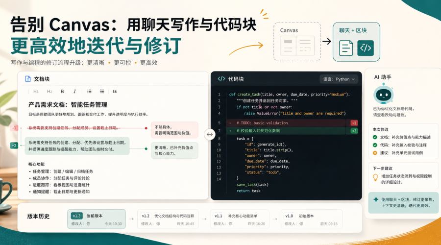Click the bullet 通知提醒：截止日期与更新通知
Screen dimensions: 441x245
coord(61,192)
